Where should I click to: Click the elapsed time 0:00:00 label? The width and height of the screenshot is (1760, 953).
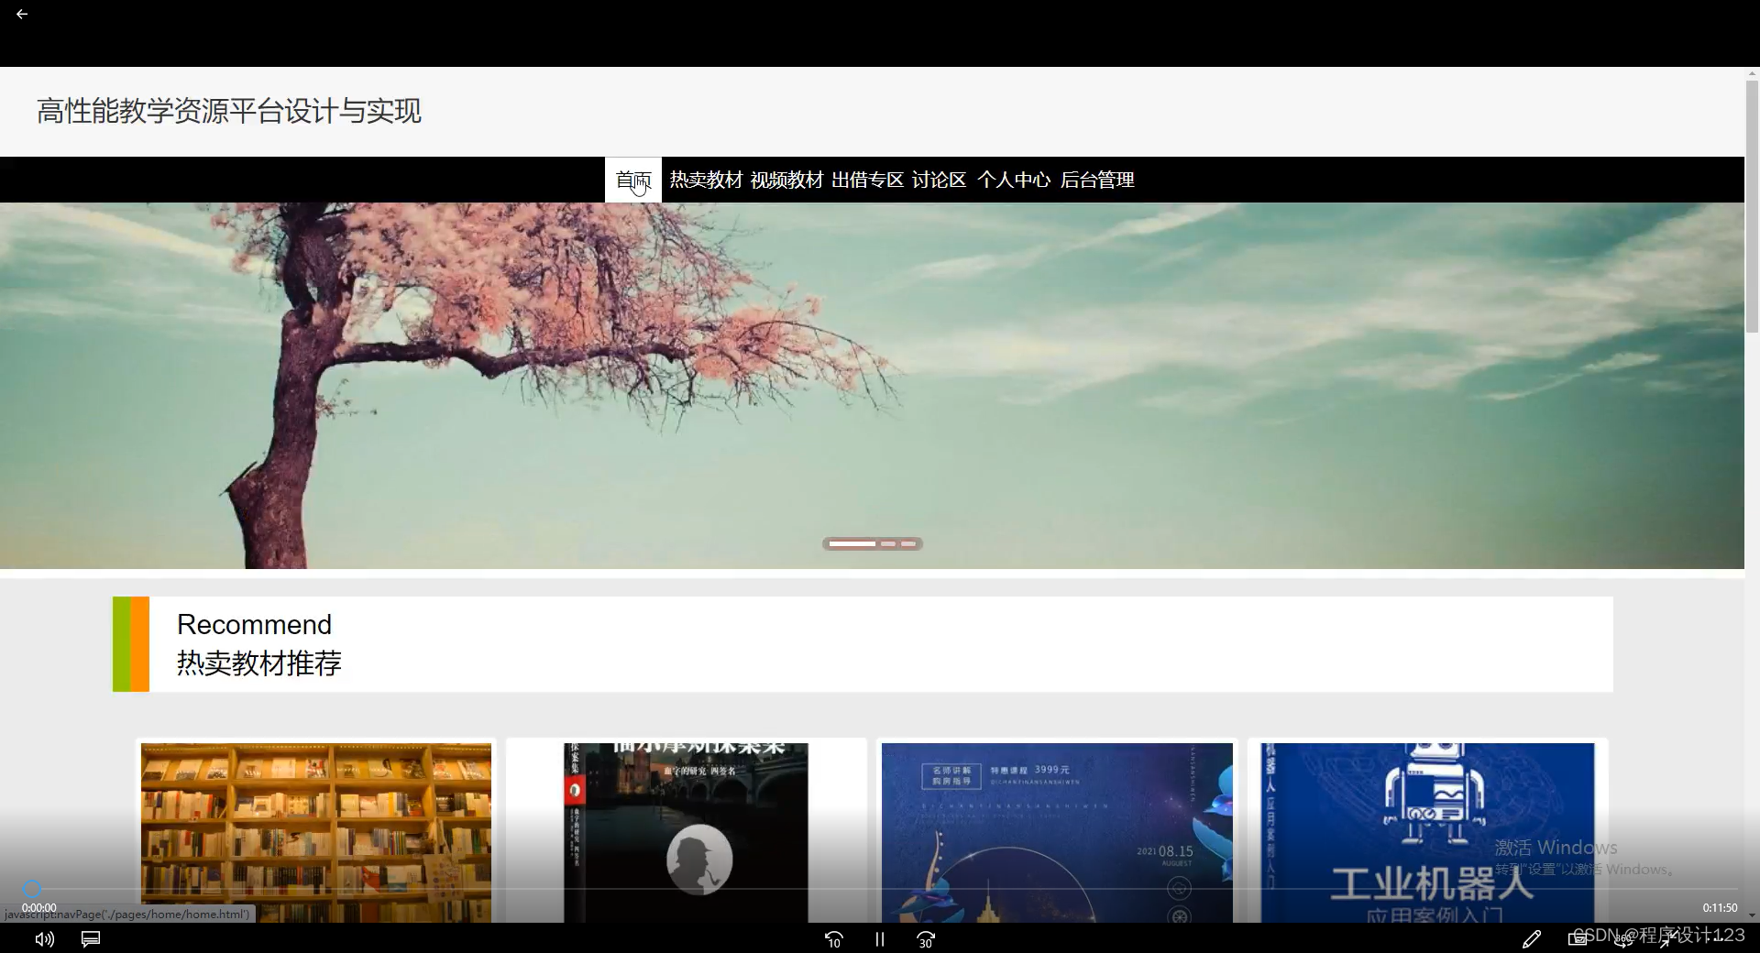39,907
